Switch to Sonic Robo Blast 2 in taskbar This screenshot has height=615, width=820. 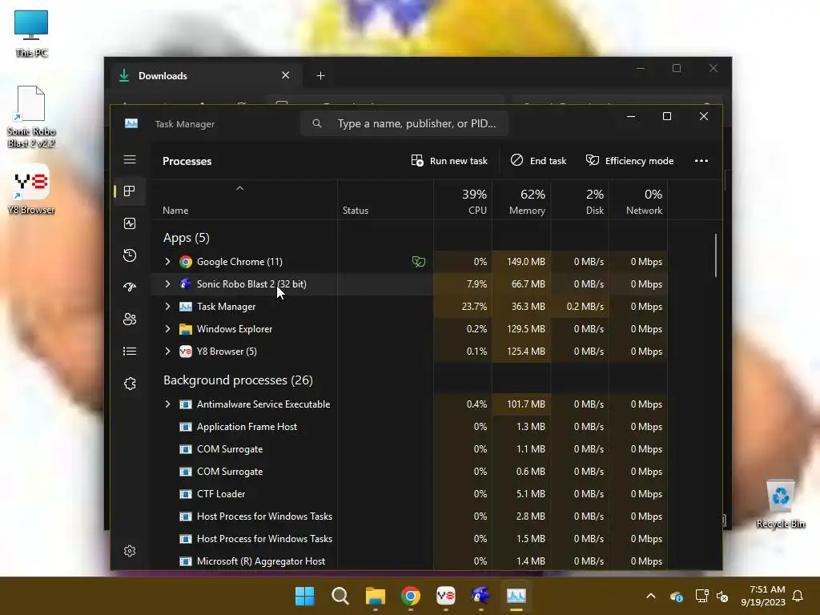(480, 596)
